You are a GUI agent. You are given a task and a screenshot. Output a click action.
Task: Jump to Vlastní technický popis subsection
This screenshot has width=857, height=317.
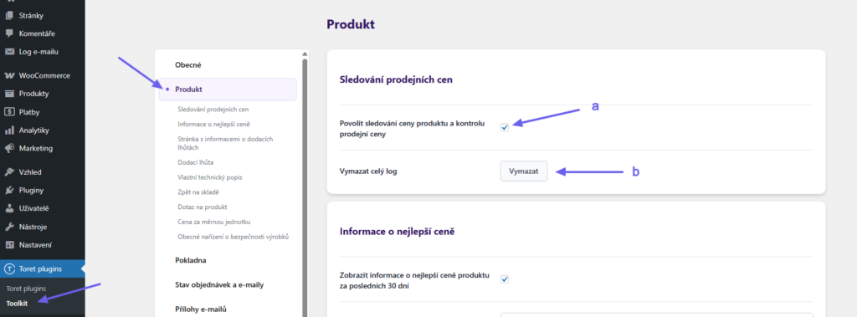coord(209,177)
